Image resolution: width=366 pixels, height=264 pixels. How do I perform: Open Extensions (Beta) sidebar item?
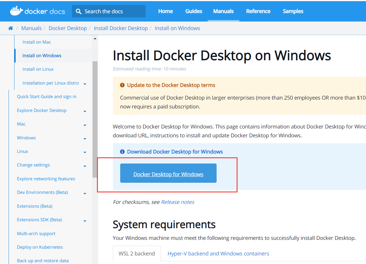[x=34, y=206]
